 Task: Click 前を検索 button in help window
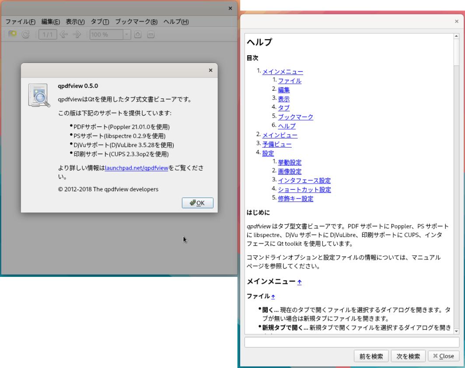(371, 356)
